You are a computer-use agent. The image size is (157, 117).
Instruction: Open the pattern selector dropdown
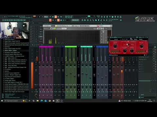click(75, 20)
